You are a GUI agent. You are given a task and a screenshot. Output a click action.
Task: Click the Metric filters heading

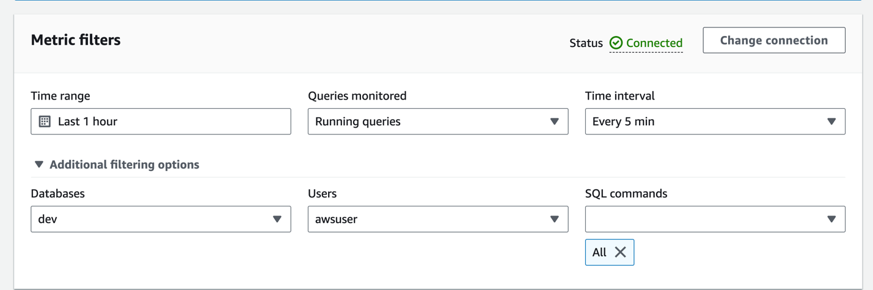point(76,40)
